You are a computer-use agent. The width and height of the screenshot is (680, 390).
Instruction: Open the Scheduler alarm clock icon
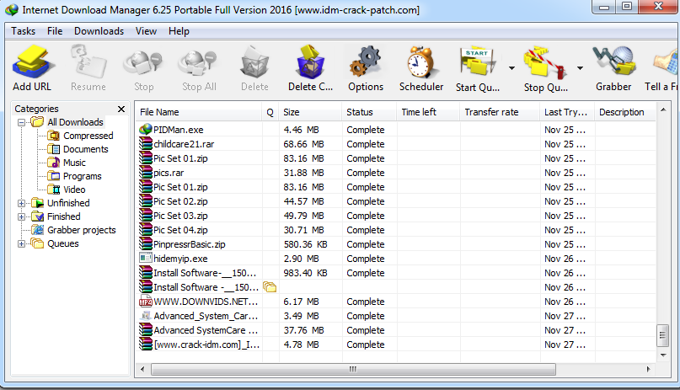420,62
